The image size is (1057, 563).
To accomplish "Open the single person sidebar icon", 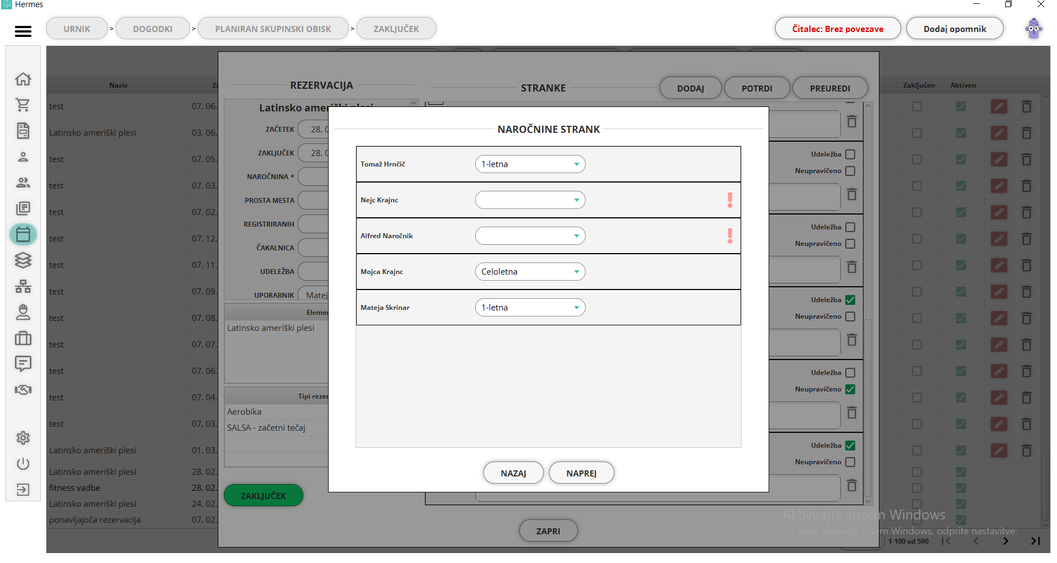I will 23,157.
